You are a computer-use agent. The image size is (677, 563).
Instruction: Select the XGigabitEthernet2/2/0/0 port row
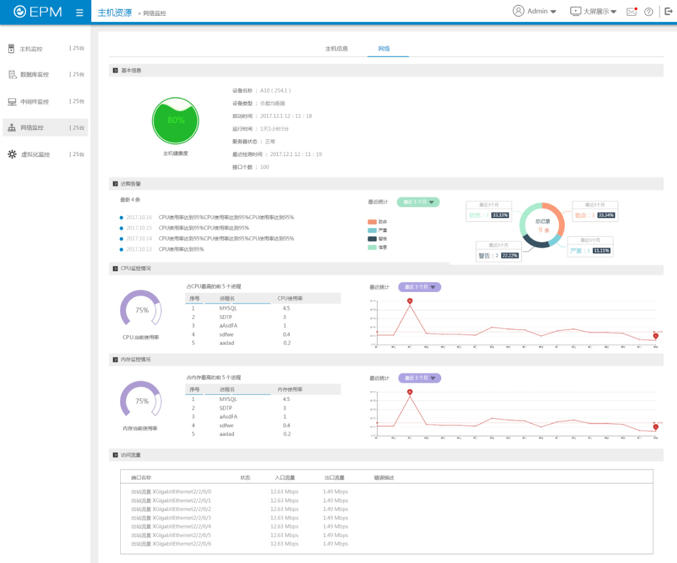coord(387,492)
